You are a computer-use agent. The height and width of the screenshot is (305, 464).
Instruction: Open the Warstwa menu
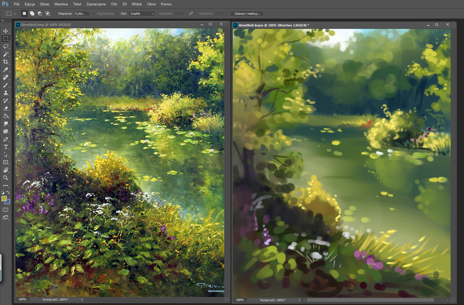click(x=61, y=4)
